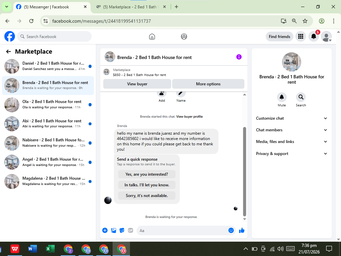
Task: Attach a photo via the image icon
Action: (x=114, y=230)
